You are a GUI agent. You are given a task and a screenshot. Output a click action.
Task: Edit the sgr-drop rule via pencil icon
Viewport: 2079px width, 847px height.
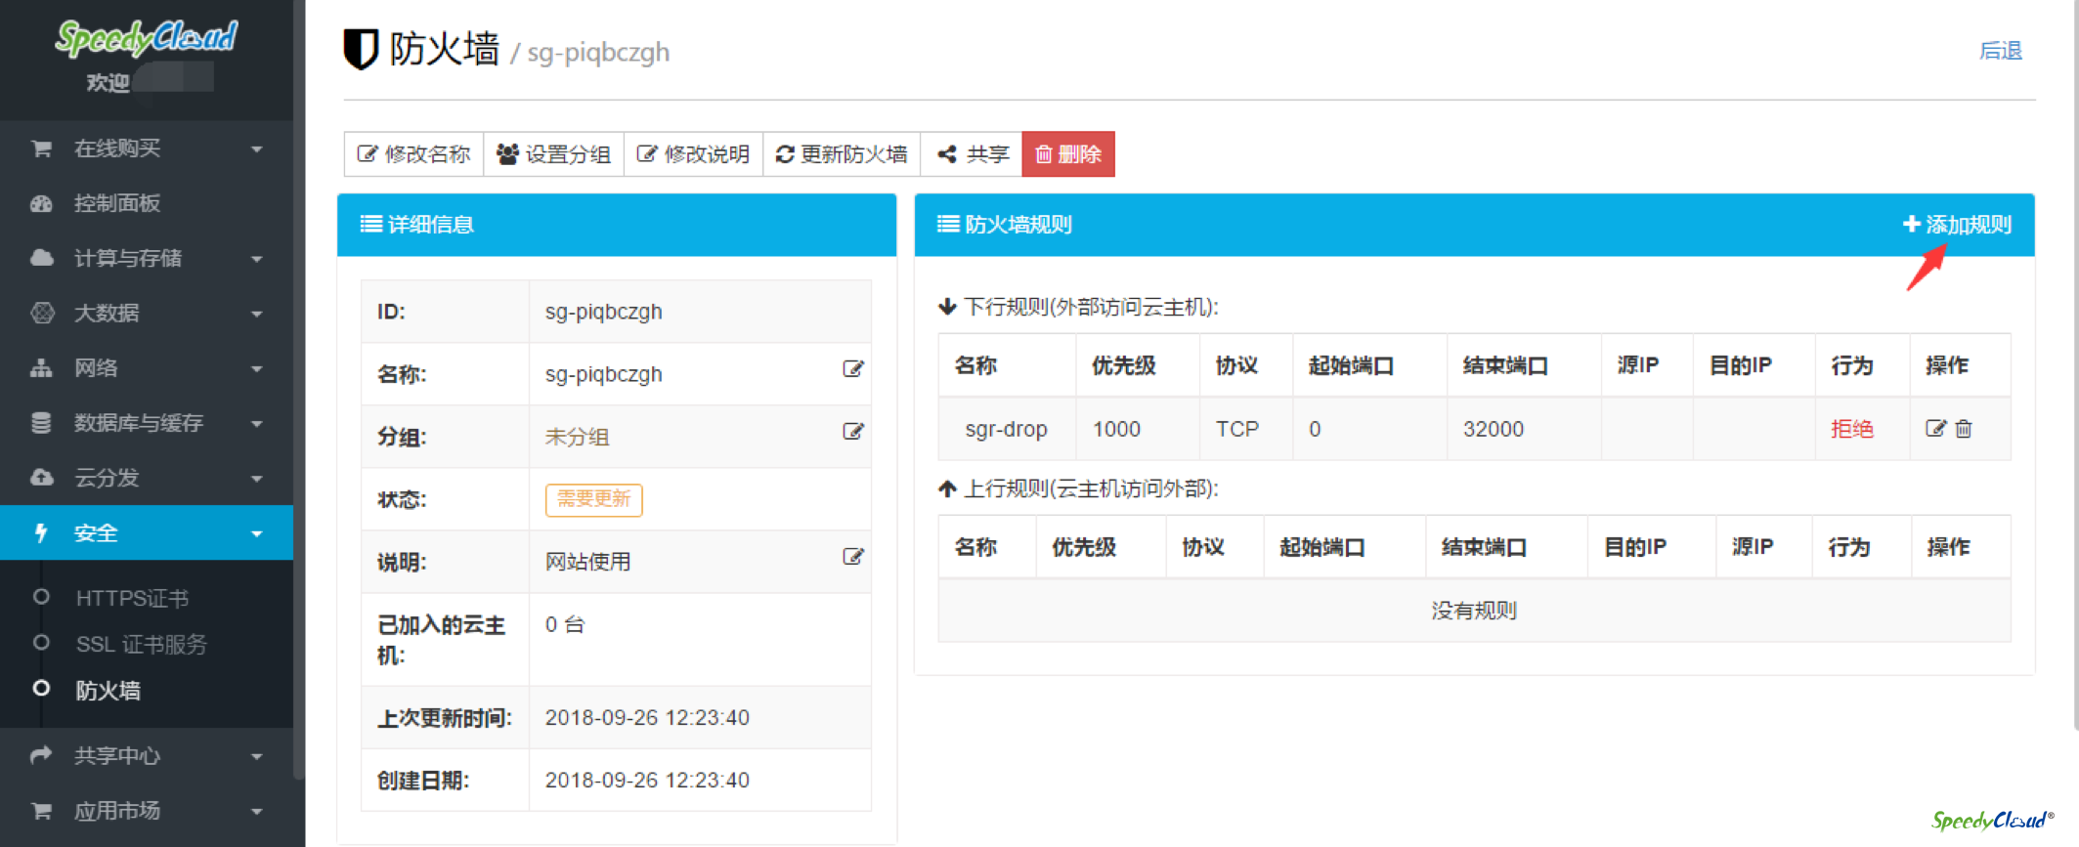pos(1935,428)
